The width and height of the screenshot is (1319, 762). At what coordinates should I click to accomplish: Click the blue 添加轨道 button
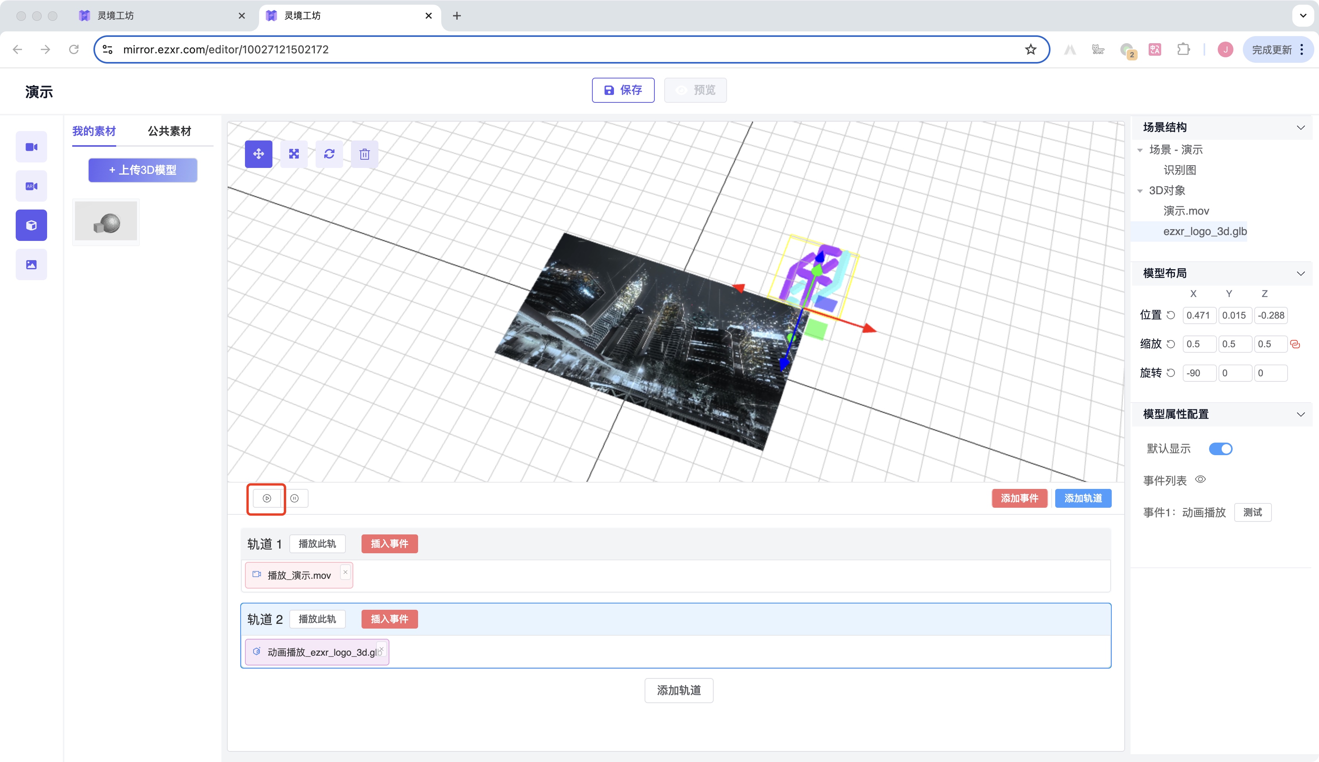1083,498
